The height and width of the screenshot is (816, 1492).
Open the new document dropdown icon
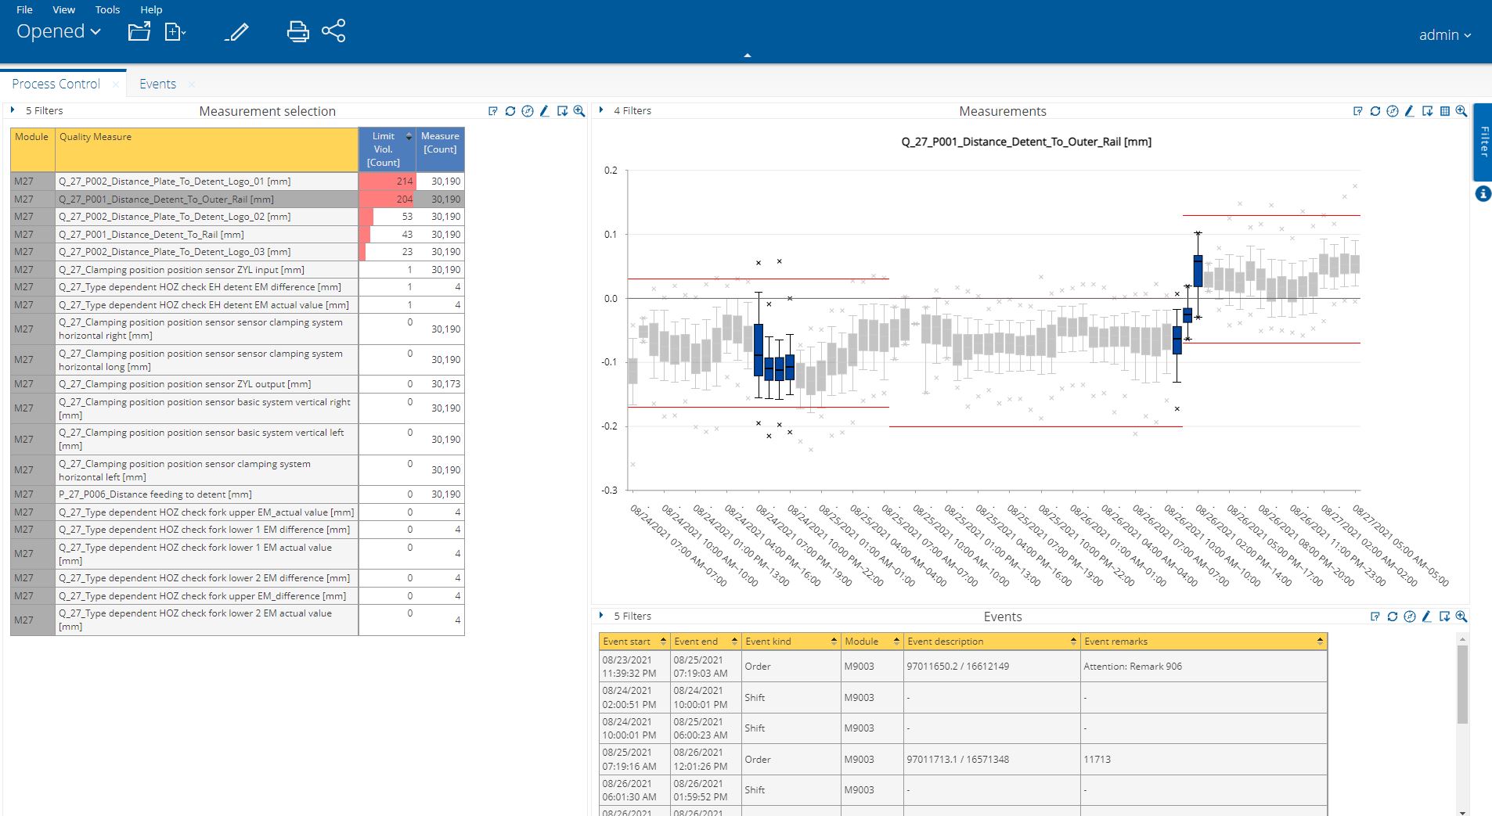[x=175, y=32]
